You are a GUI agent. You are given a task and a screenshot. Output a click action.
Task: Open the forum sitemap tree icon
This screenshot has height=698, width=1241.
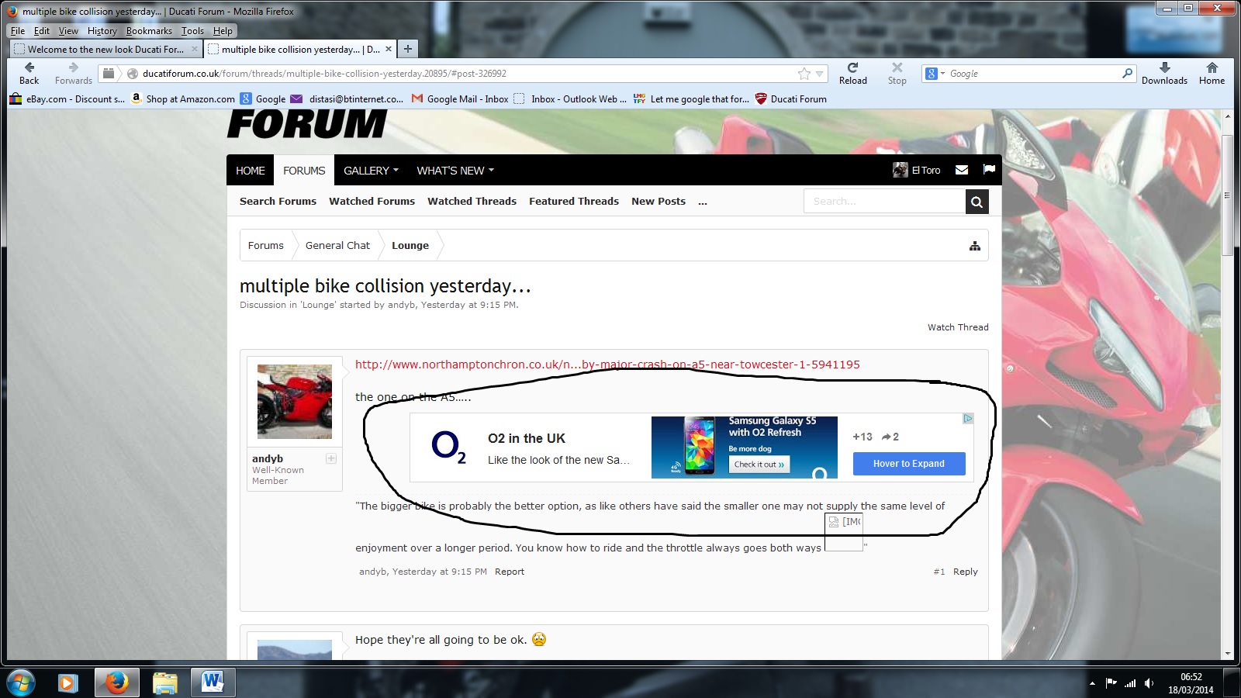coord(975,246)
